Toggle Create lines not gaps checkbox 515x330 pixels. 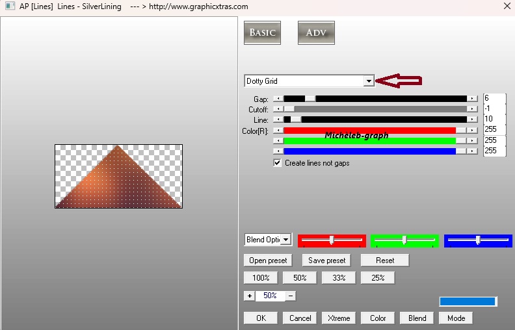coord(277,162)
